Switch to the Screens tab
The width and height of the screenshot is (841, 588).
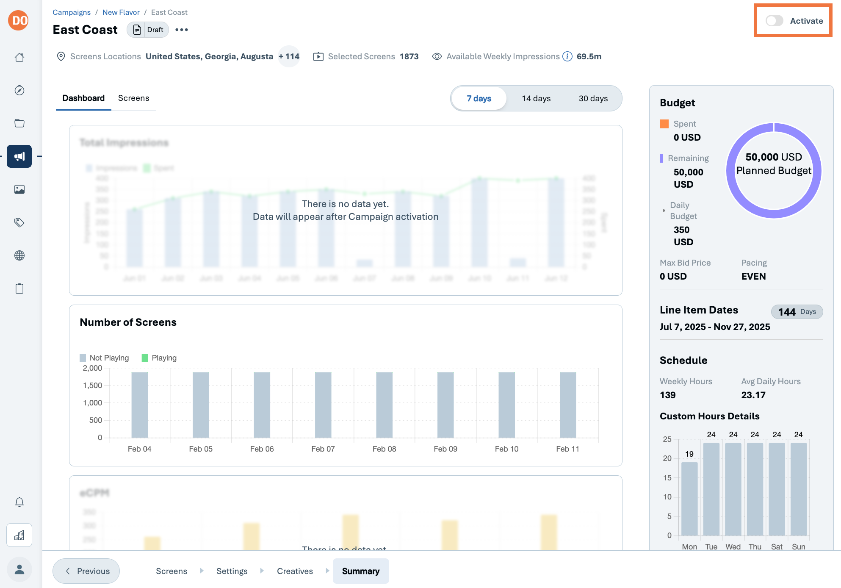pos(134,98)
